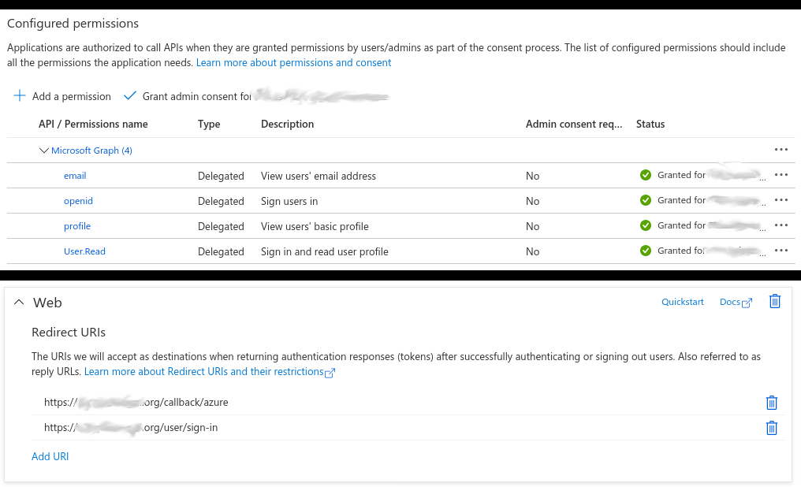801x487 pixels.
Task: Delete the callback/azure redirect URI
Action: click(x=771, y=403)
